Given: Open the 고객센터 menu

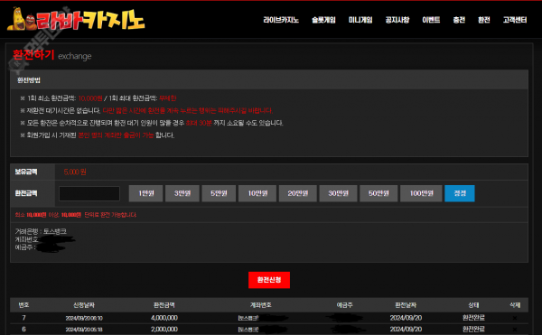Looking at the screenshot, I should [515, 20].
